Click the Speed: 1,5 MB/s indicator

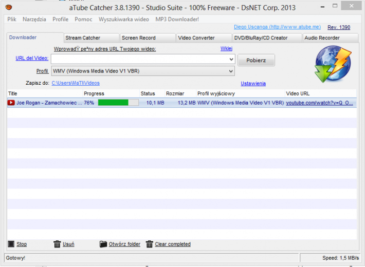[340, 258]
